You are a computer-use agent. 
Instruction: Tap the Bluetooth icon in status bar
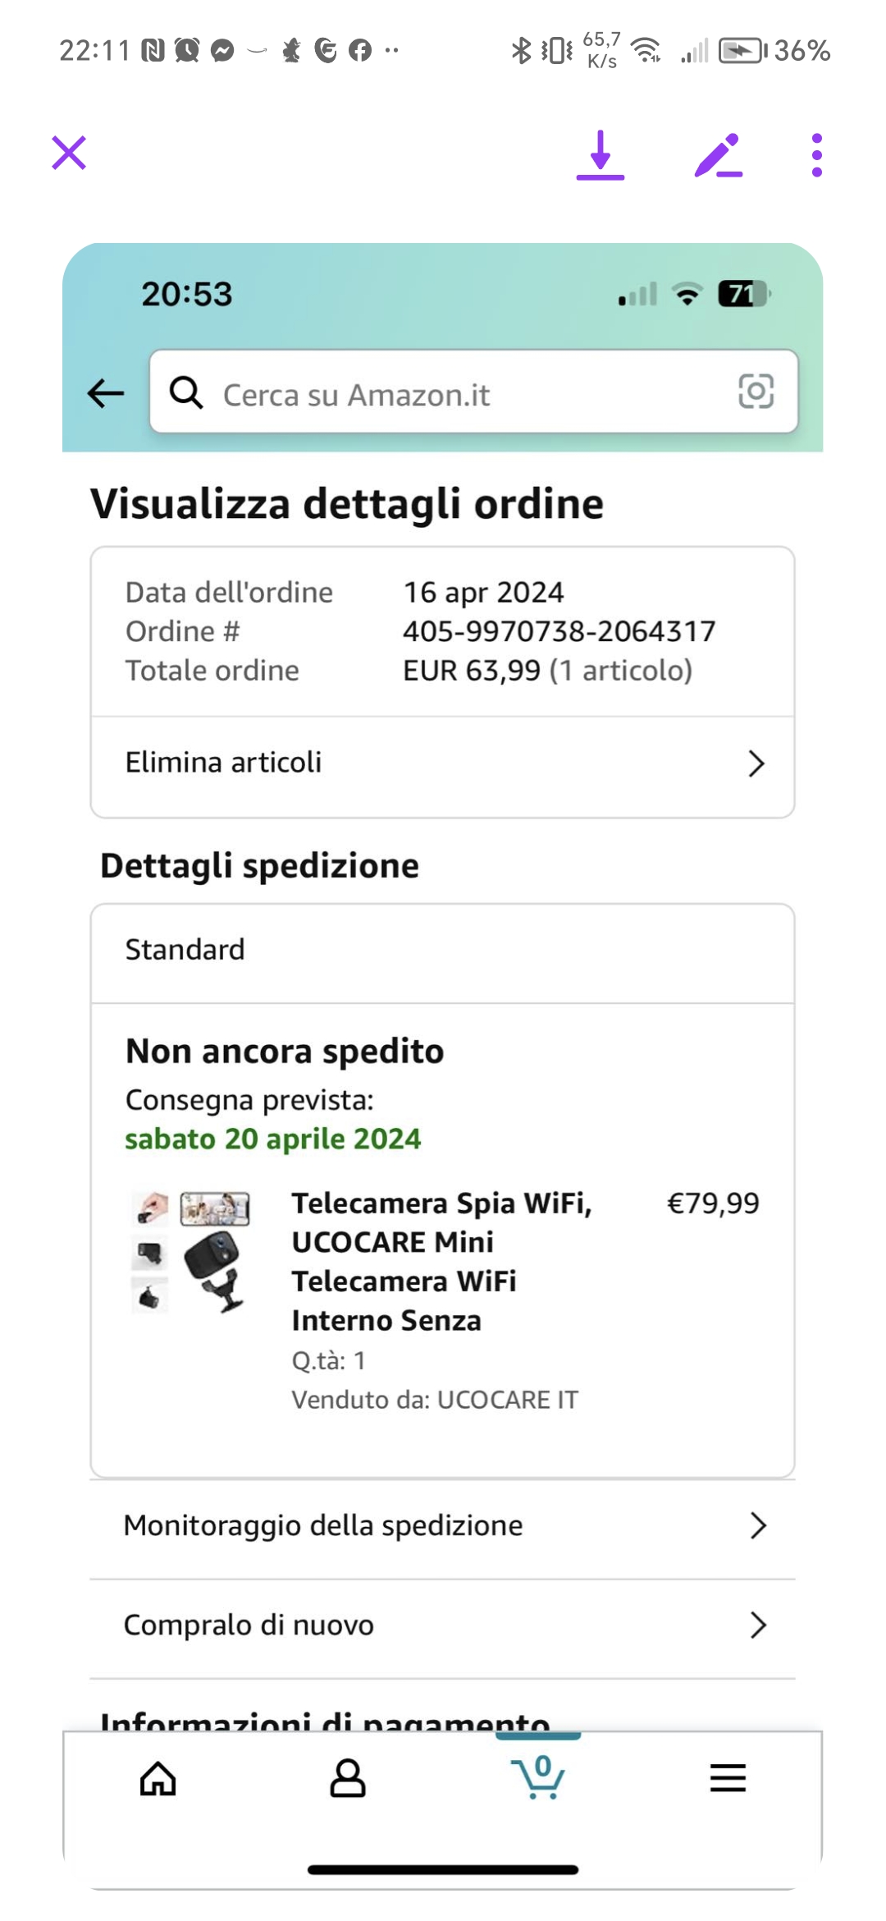(521, 51)
